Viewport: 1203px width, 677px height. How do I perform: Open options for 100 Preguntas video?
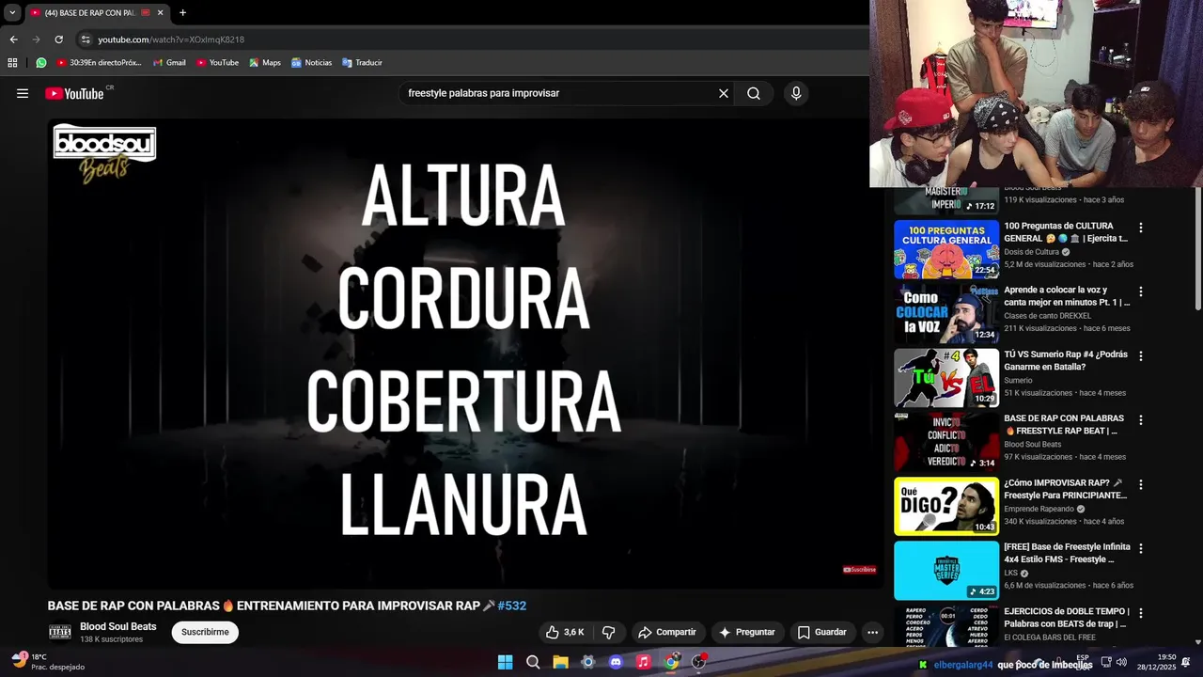tap(1141, 228)
